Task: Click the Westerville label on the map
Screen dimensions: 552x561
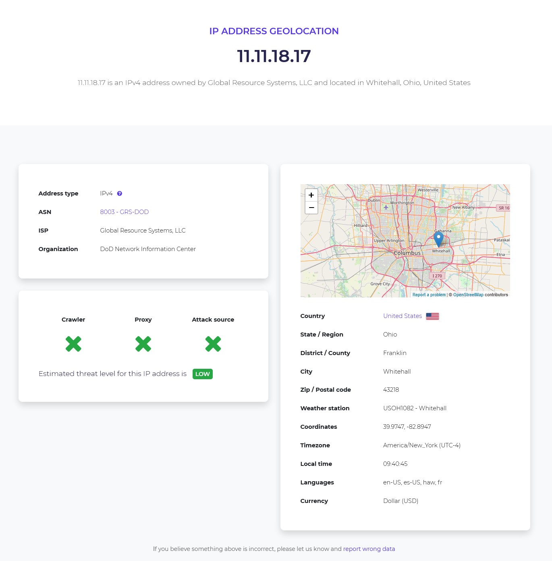Action: point(428,190)
